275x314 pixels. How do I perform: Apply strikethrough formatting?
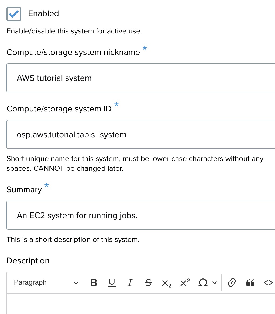coord(148,282)
